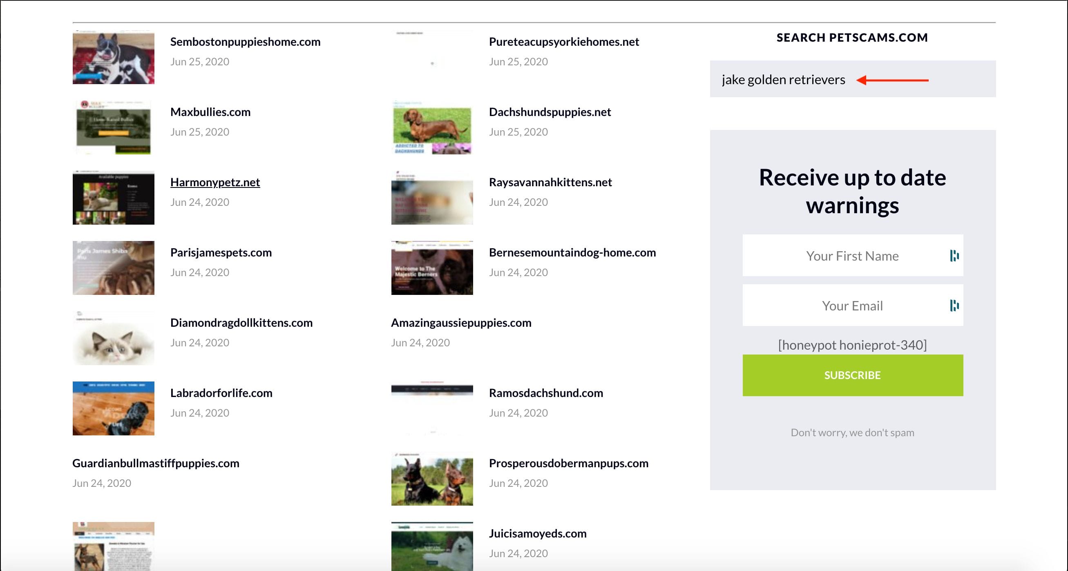Click the dachshund dog thumbnail

[431, 127]
